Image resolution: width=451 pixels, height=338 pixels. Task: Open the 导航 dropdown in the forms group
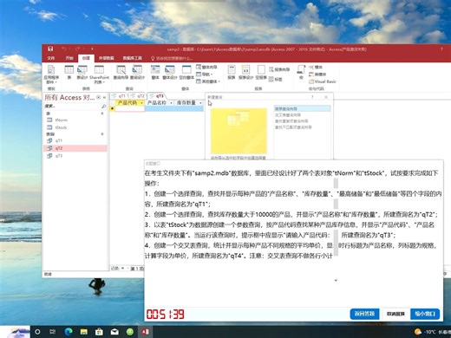pyautogui.click(x=205, y=75)
